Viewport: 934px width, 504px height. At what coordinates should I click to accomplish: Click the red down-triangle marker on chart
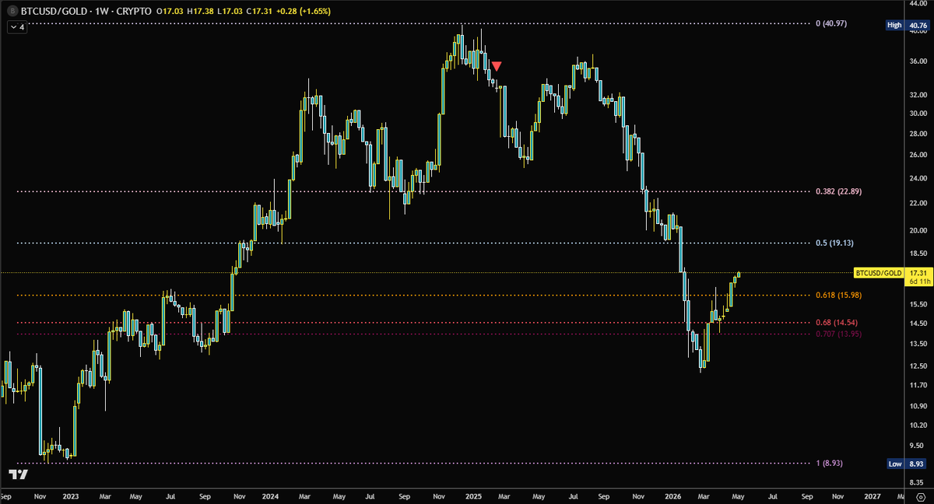(x=497, y=67)
